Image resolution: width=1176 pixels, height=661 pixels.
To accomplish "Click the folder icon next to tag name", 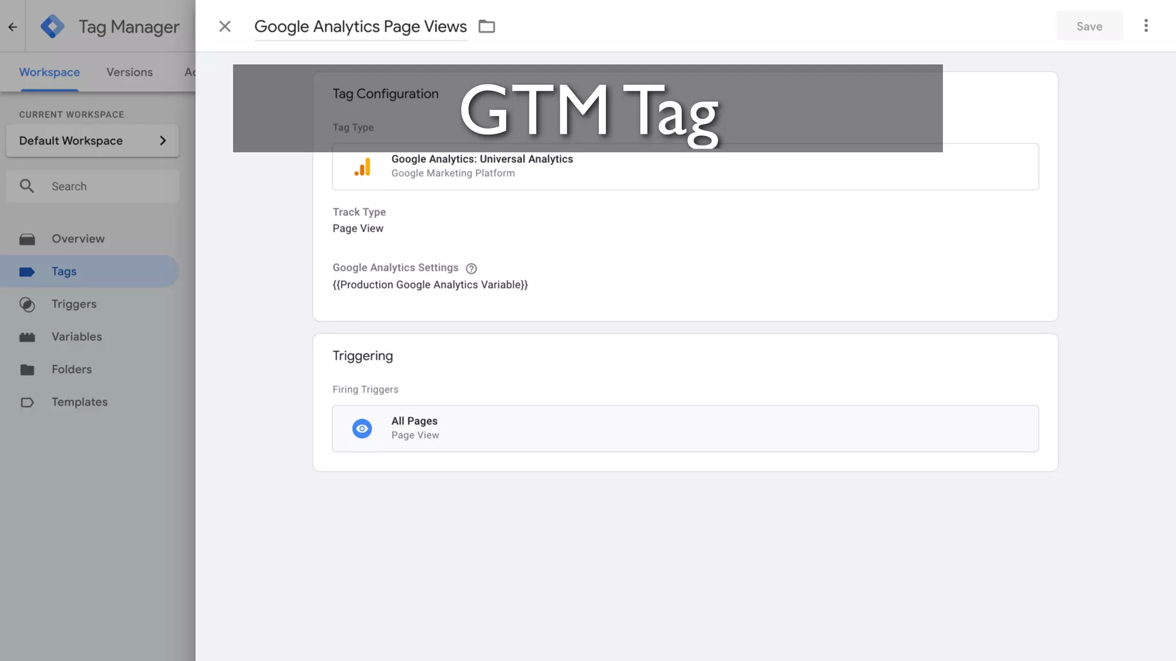I will pos(486,26).
